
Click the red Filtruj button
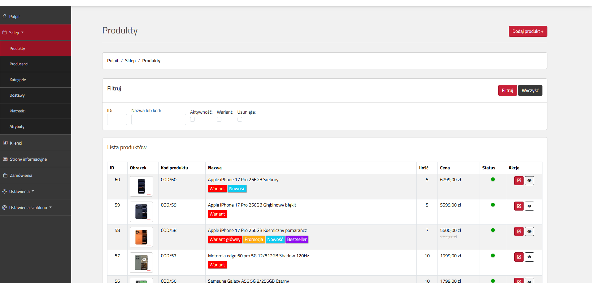pyautogui.click(x=507, y=90)
